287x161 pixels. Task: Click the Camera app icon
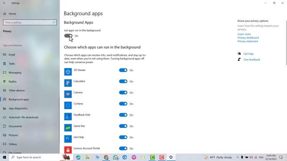click(x=68, y=94)
